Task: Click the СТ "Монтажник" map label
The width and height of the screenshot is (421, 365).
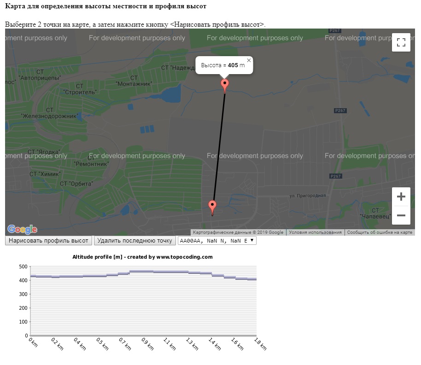Action: [x=134, y=81]
